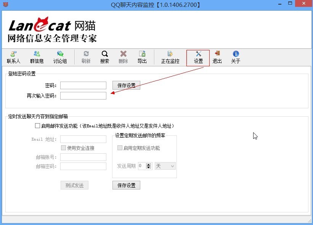Click the Lanecat 网猫 logo
Image resolution: width=313 pixels, height=225 pixels.
click(x=52, y=24)
